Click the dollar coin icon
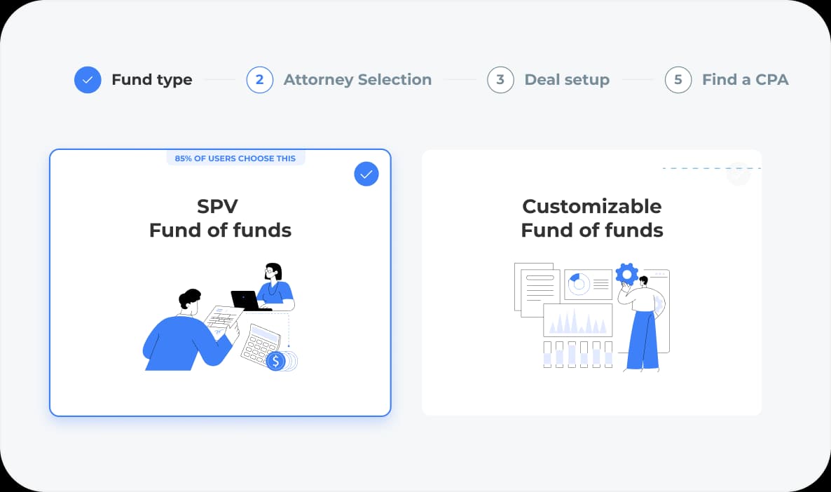This screenshot has height=492, width=831. pyautogui.click(x=276, y=361)
